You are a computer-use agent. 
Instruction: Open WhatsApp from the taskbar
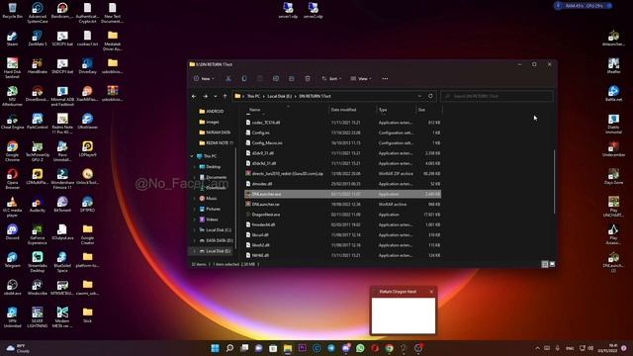(x=360, y=348)
